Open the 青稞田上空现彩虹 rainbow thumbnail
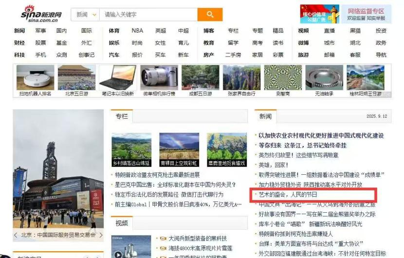 [x=179, y=149]
